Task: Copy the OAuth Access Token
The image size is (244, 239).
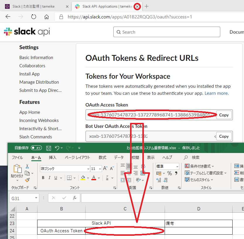Action: (224, 115)
